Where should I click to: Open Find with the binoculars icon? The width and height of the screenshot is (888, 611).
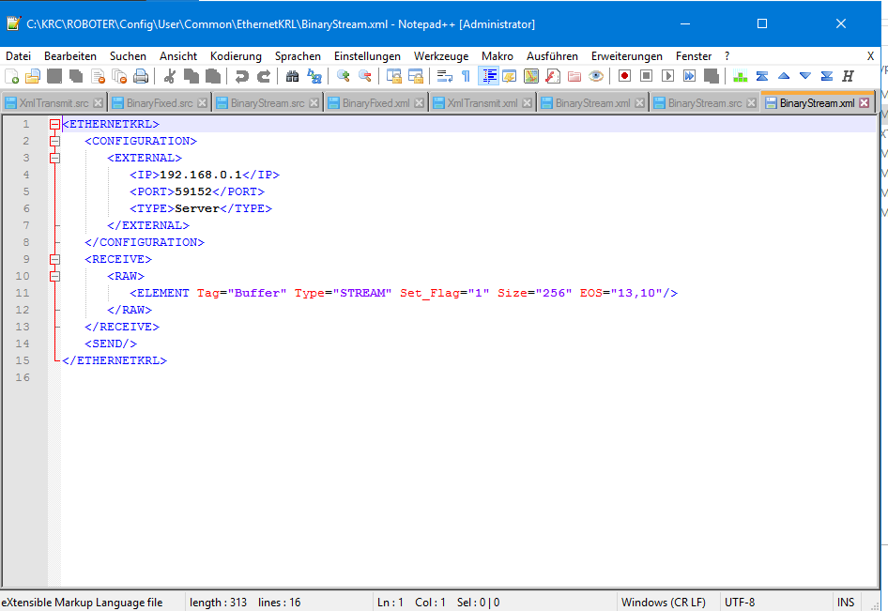(x=292, y=76)
